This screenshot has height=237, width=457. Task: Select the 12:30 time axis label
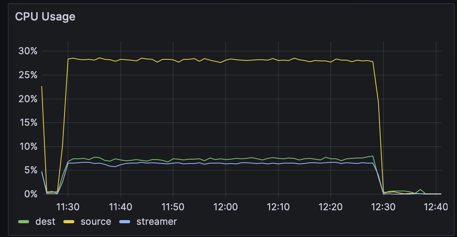(x=383, y=207)
